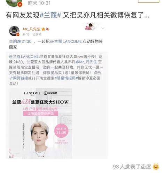This screenshot has width=165, height=175.
Task: Open the #兰蔻# hashtag topic
Action: pos(50,15)
